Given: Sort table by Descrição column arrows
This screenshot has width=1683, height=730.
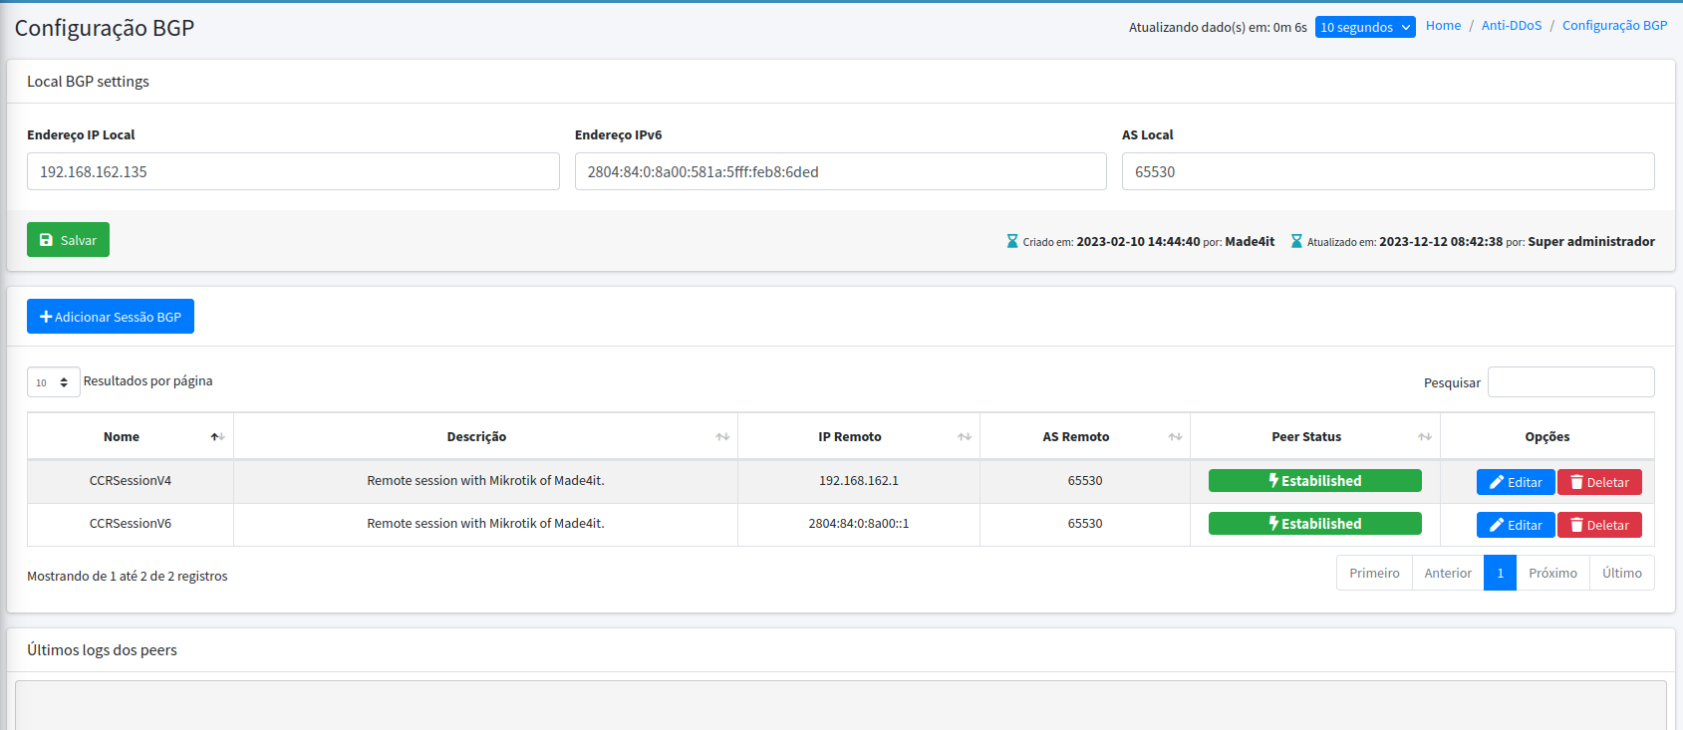Looking at the screenshot, I should (722, 437).
